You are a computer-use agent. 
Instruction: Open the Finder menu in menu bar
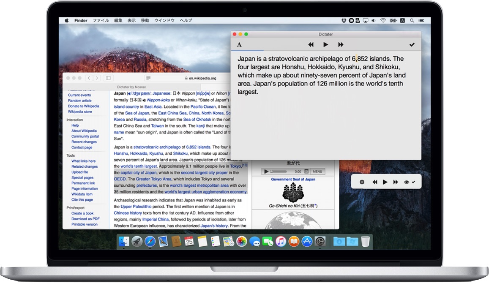tap(81, 20)
